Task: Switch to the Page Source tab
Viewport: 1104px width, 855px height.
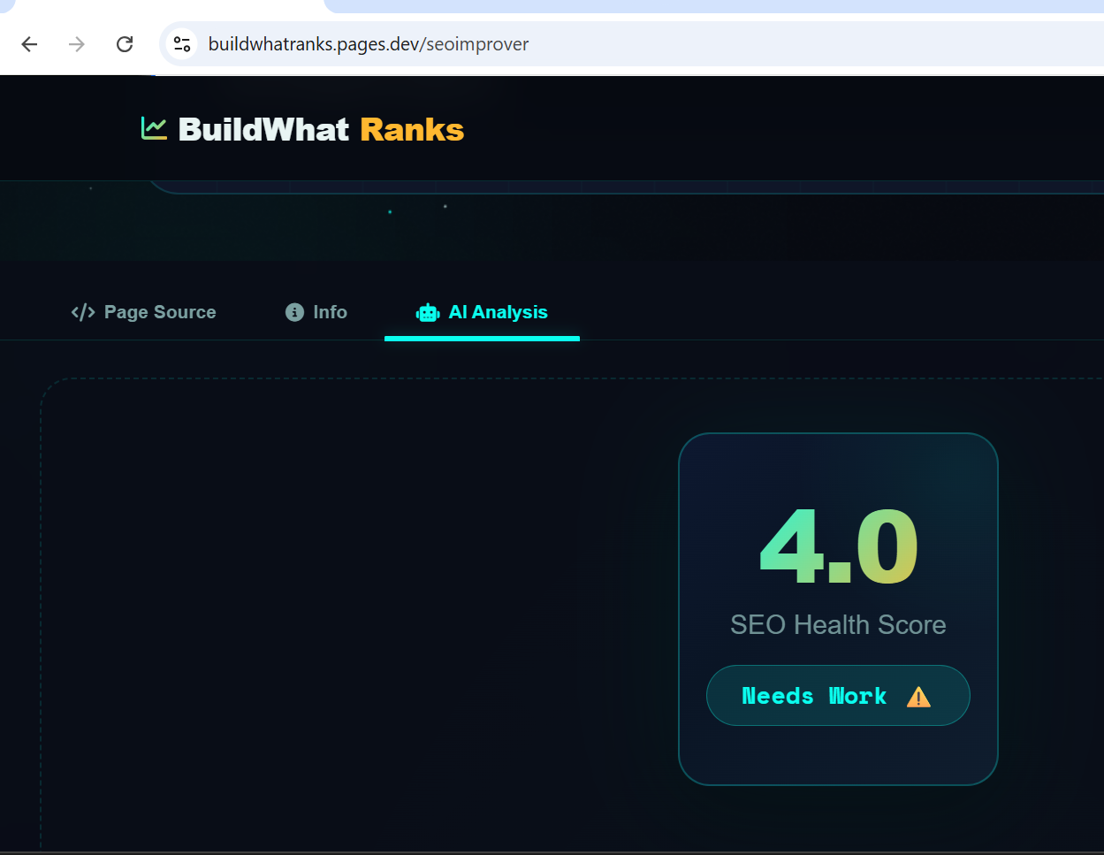Action: pyautogui.click(x=159, y=312)
